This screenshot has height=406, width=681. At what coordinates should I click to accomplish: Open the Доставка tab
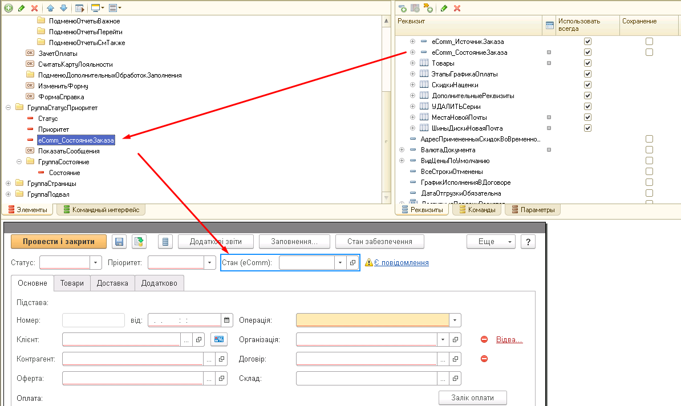[112, 283]
